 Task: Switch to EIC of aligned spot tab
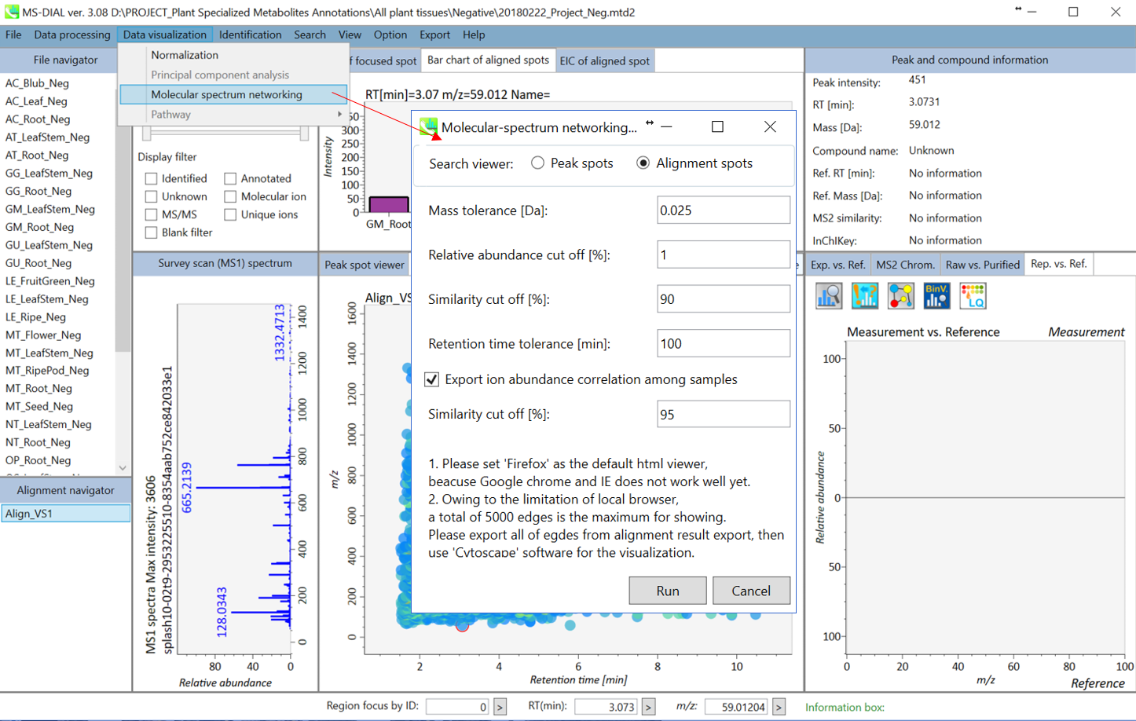click(x=604, y=60)
